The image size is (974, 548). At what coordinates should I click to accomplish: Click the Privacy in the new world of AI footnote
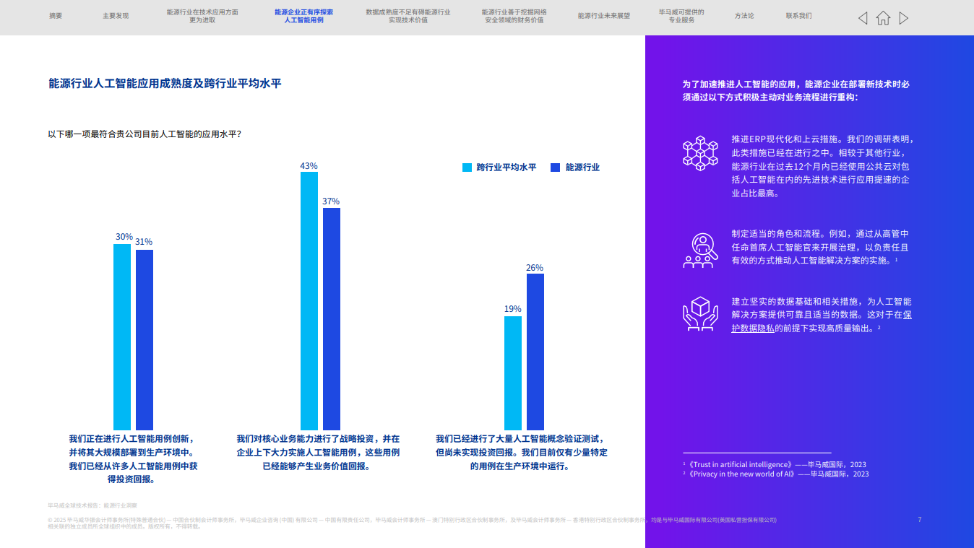[x=743, y=474]
